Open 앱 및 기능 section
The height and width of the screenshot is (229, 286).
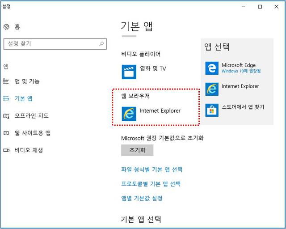tap(27, 81)
